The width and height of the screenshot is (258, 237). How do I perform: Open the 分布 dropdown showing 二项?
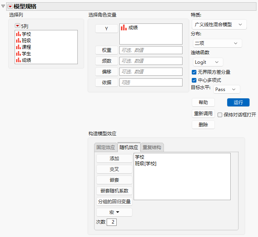pyautogui.click(x=217, y=43)
